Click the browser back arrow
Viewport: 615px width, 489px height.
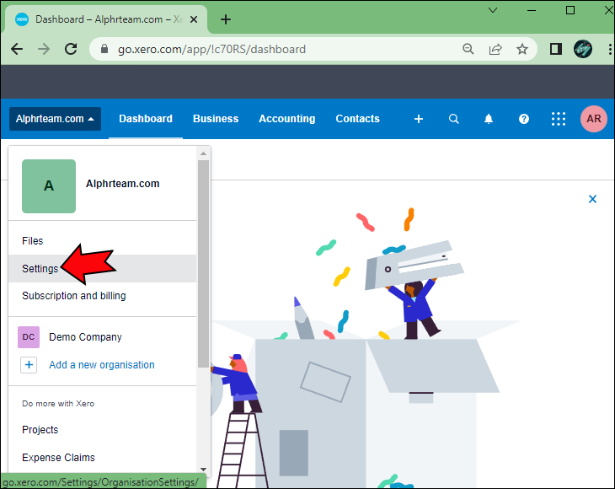click(17, 49)
